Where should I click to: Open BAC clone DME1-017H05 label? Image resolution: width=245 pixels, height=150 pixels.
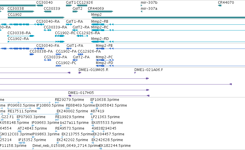click(81, 93)
